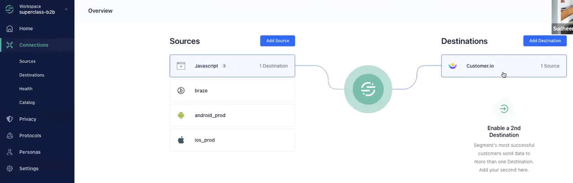Click the braze source icon

pyautogui.click(x=181, y=91)
